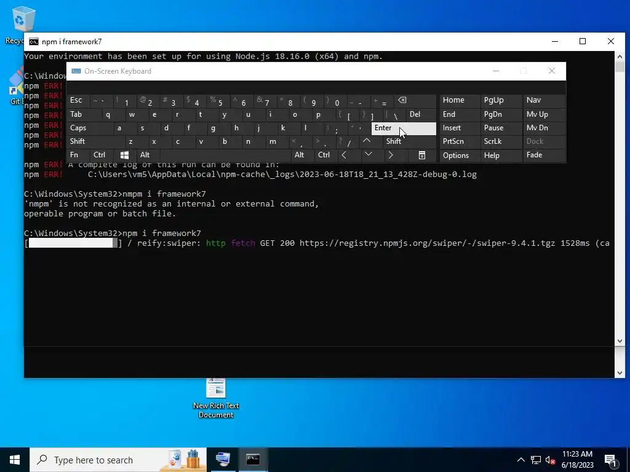The image size is (630, 472).
Task: Click the PrtScn key
Action: pyautogui.click(x=460, y=141)
